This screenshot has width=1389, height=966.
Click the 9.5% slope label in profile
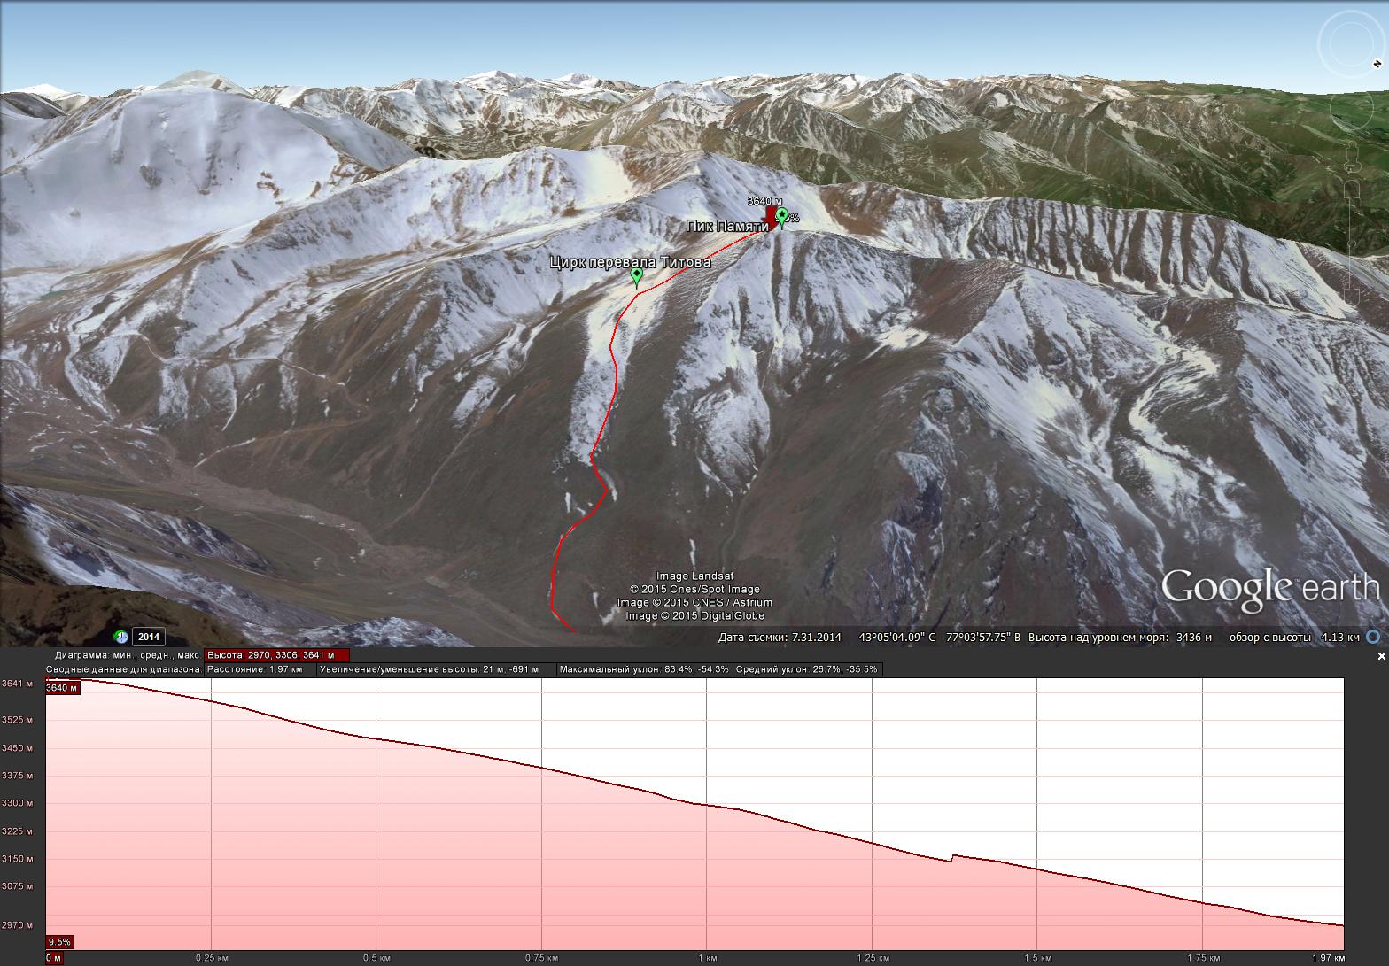[60, 942]
